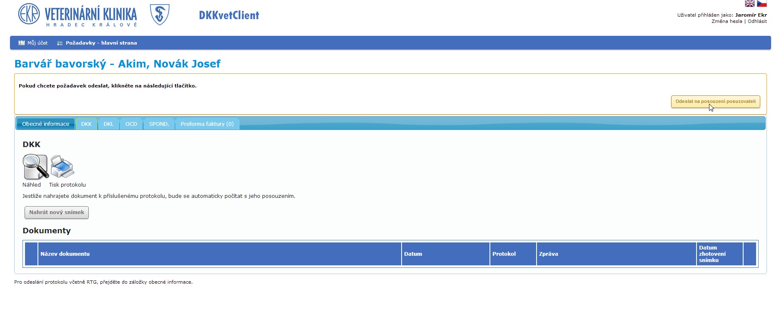Open the Obecné informace tab

tap(45, 124)
